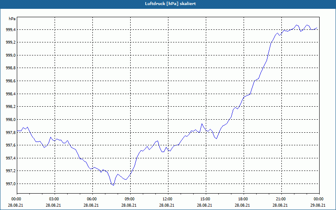Click the 997,0 y-axis value
Screen dimensions: 336x210
10,184
